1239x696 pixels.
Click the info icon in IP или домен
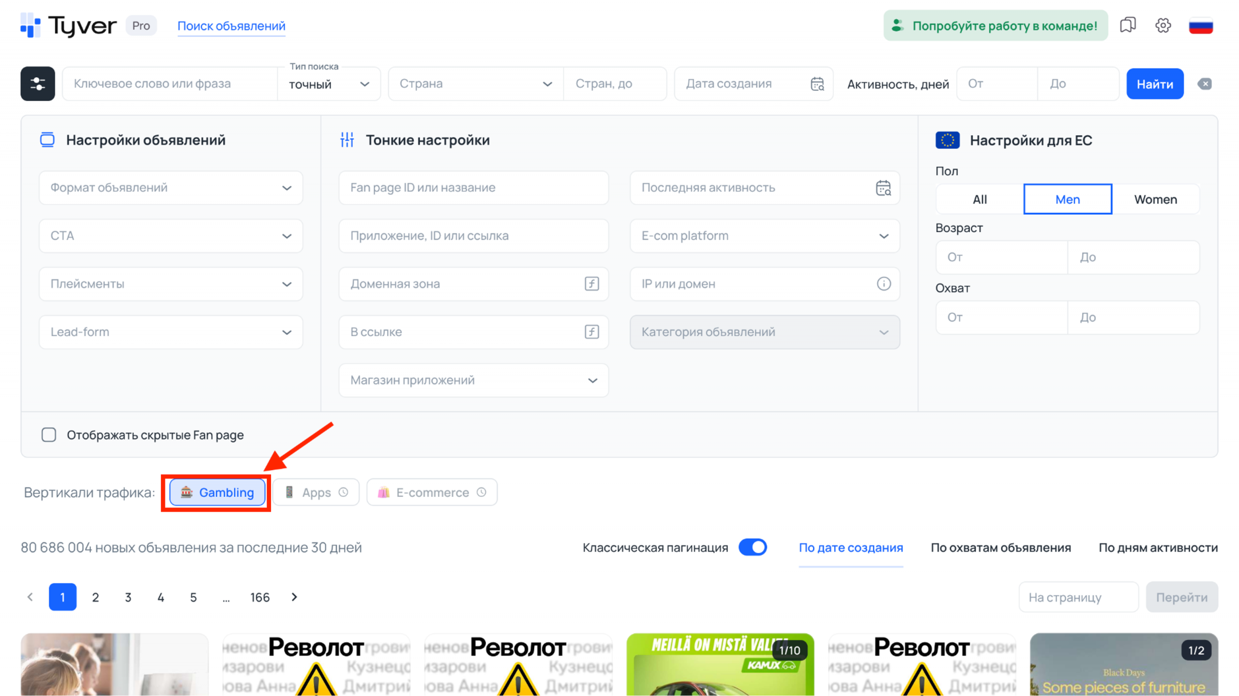pyautogui.click(x=883, y=284)
